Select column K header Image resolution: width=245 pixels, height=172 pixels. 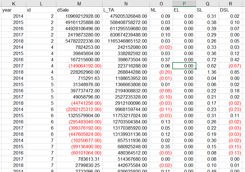tap(14, 3)
